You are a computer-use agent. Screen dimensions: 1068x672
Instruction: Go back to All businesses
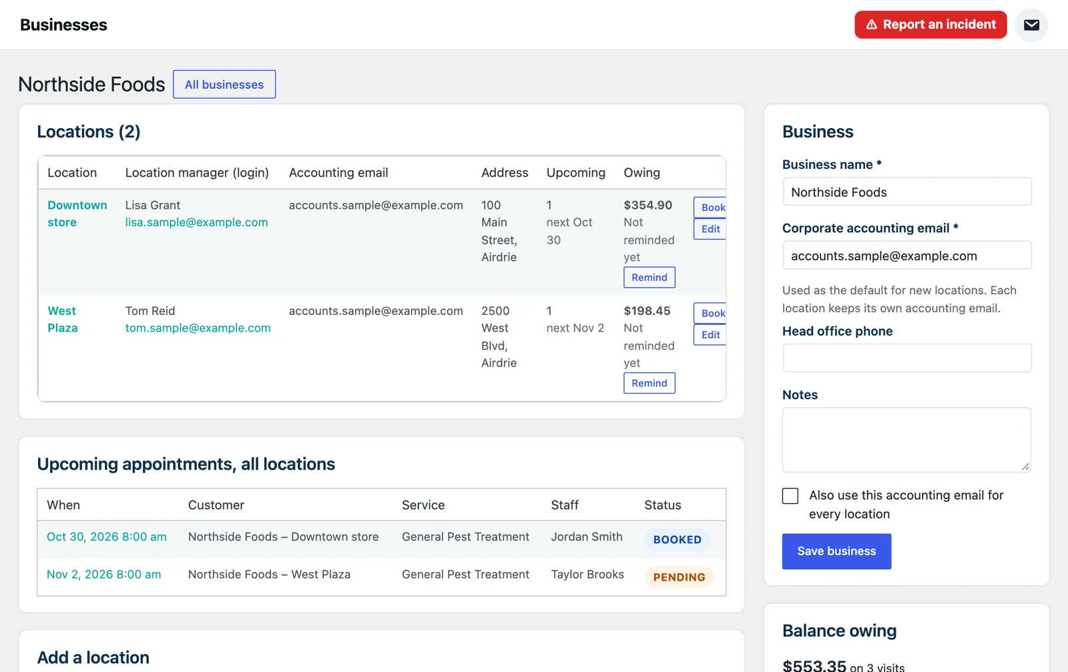click(224, 85)
